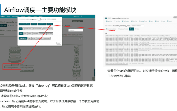
Task: Open the Docs dropdown menu
Action: [x=35, y=16]
